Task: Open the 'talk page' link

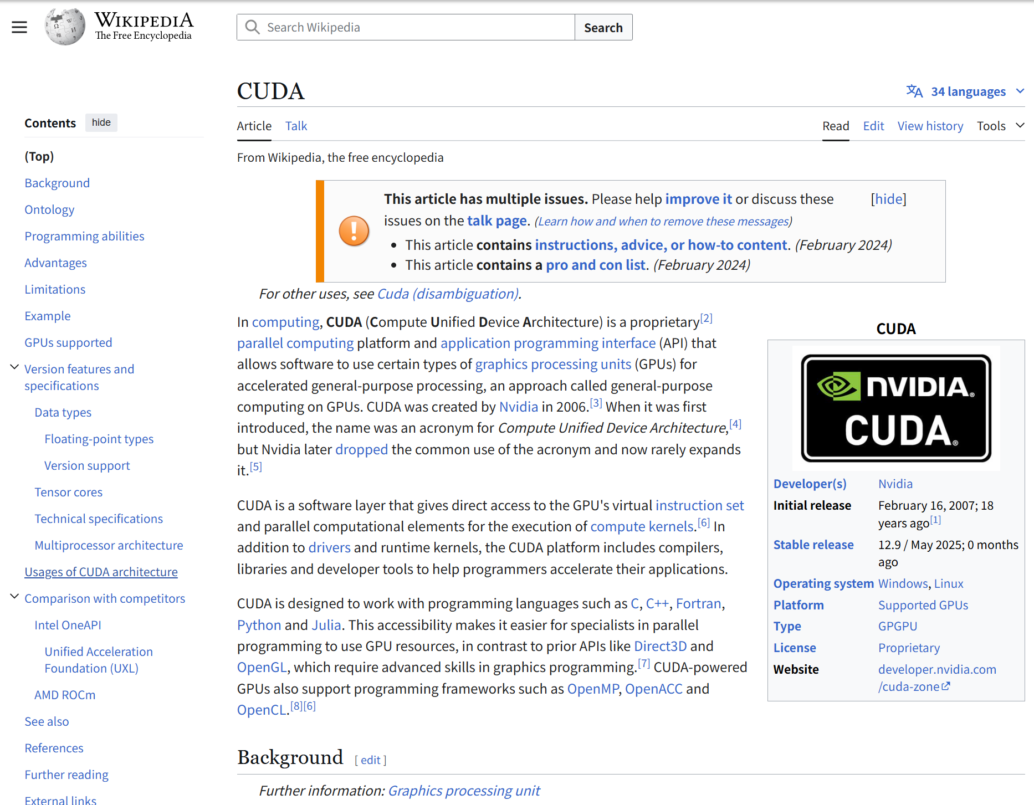Action: pos(496,221)
